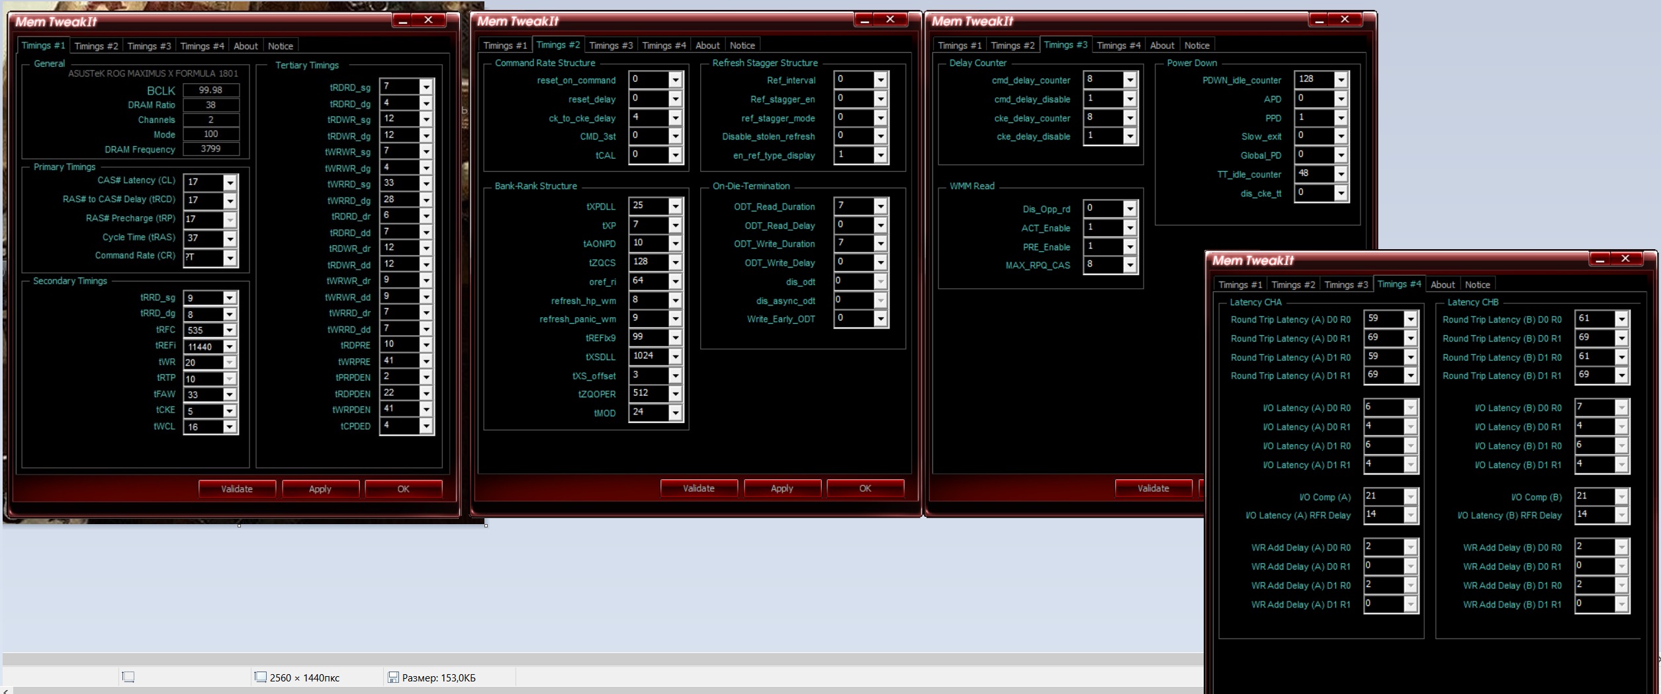Viewport: 1661px width, 694px height.
Task: Click Apply in the Primary Timings window
Action: tap(320, 488)
